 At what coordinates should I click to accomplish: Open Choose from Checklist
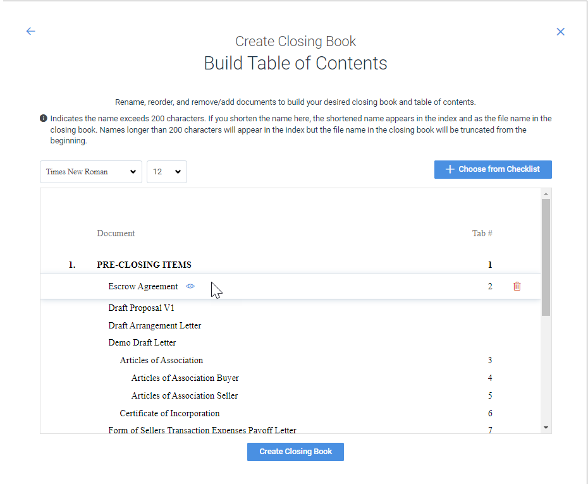point(493,169)
